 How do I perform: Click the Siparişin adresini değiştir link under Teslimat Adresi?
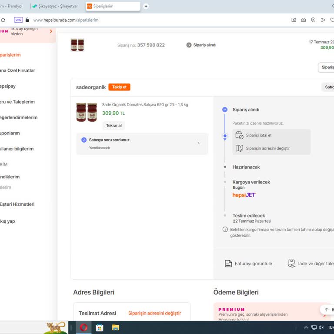[154, 313]
